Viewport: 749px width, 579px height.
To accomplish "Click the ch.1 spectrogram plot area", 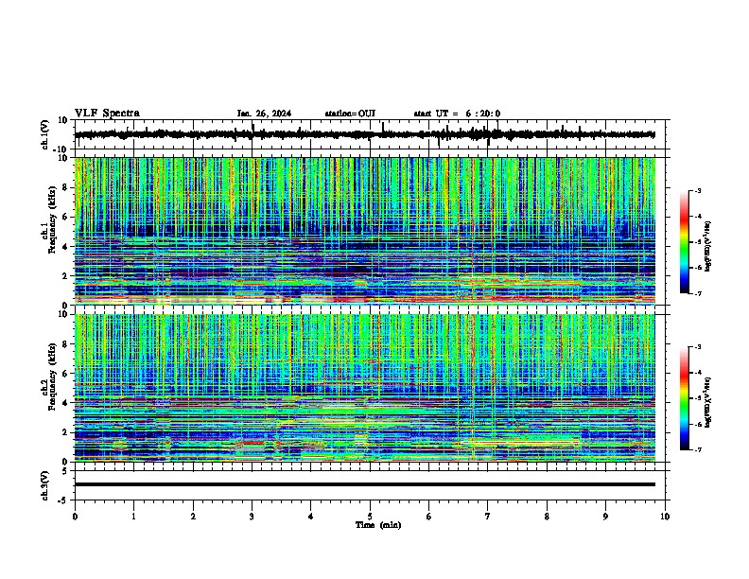I will click(x=364, y=231).
